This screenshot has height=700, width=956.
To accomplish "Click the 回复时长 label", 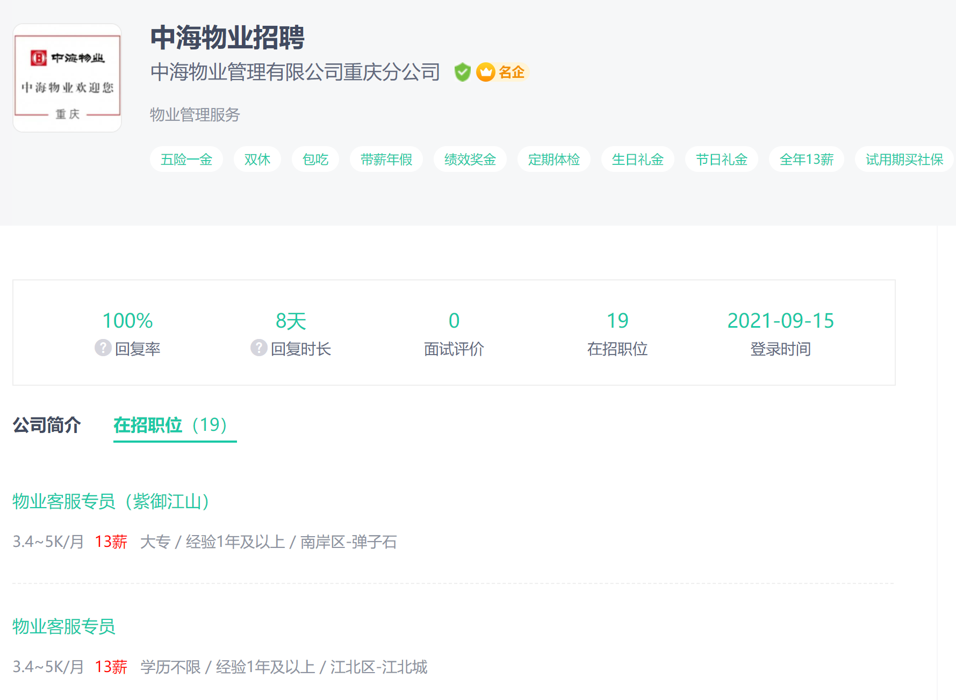I will coord(301,349).
